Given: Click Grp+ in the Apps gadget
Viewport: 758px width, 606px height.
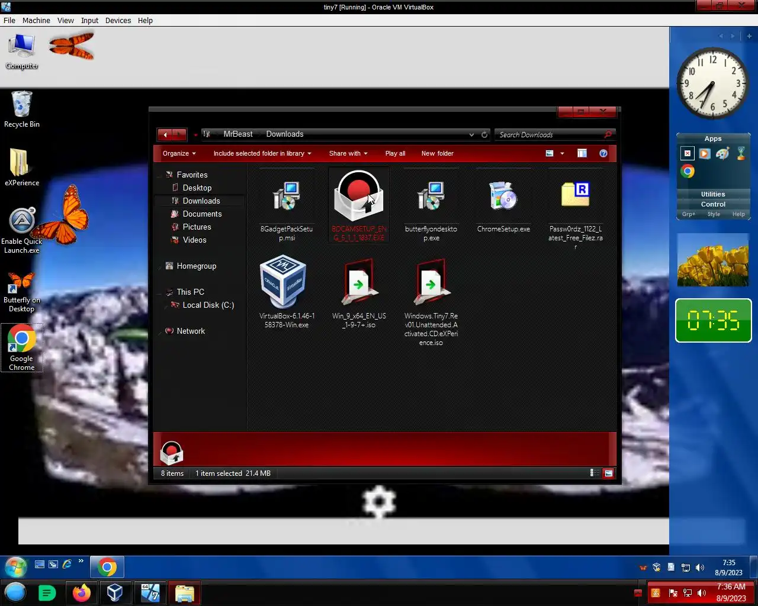Looking at the screenshot, I should [x=689, y=214].
